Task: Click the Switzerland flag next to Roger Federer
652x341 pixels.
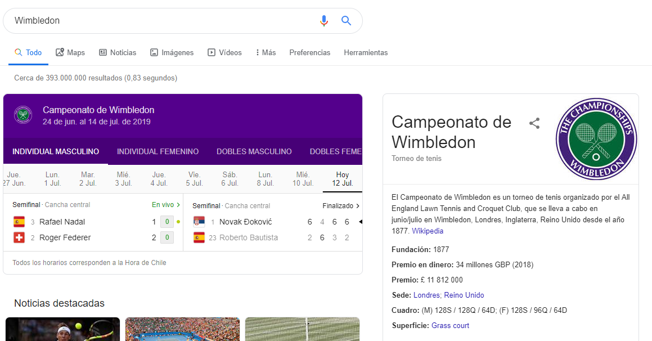Action: pyautogui.click(x=19, y=237)
